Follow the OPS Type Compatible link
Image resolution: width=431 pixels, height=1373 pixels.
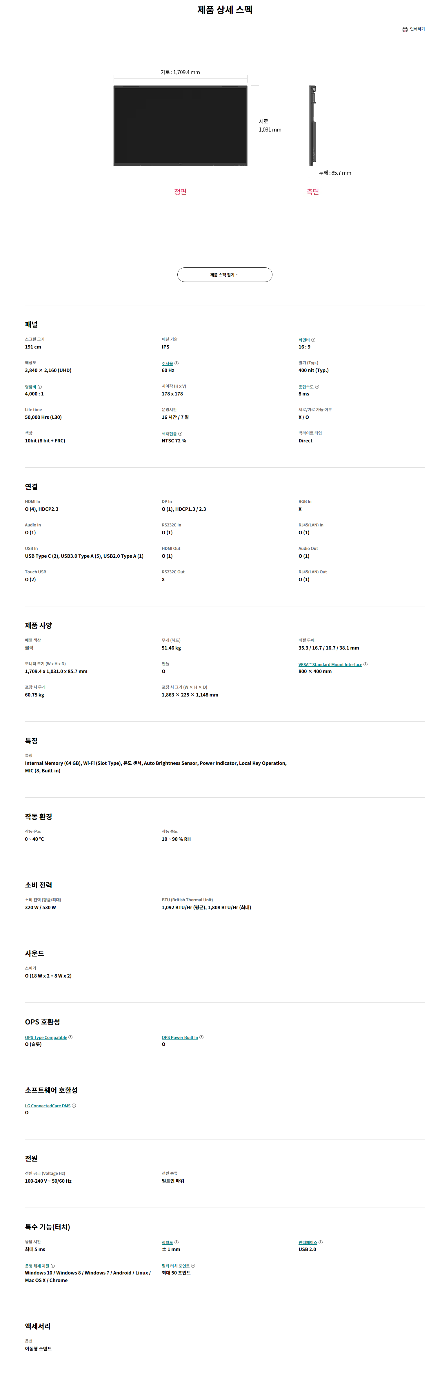pos(46,1037)
